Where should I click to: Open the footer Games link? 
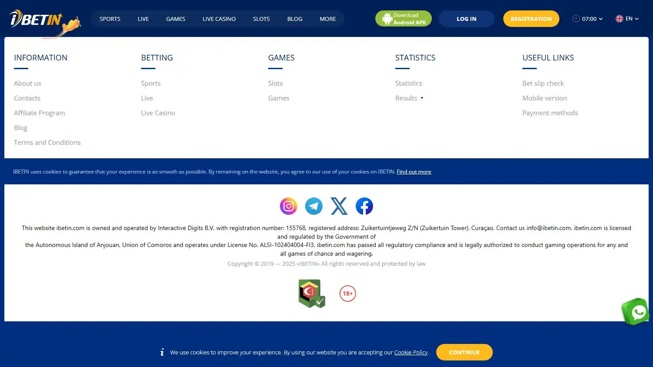pos(279,98)
